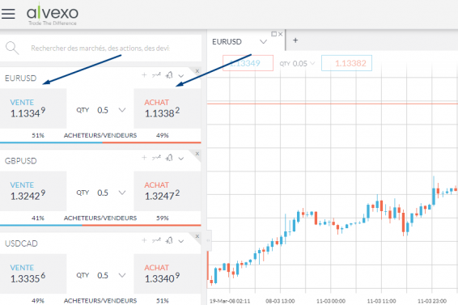Focus the market search input field

100,49
